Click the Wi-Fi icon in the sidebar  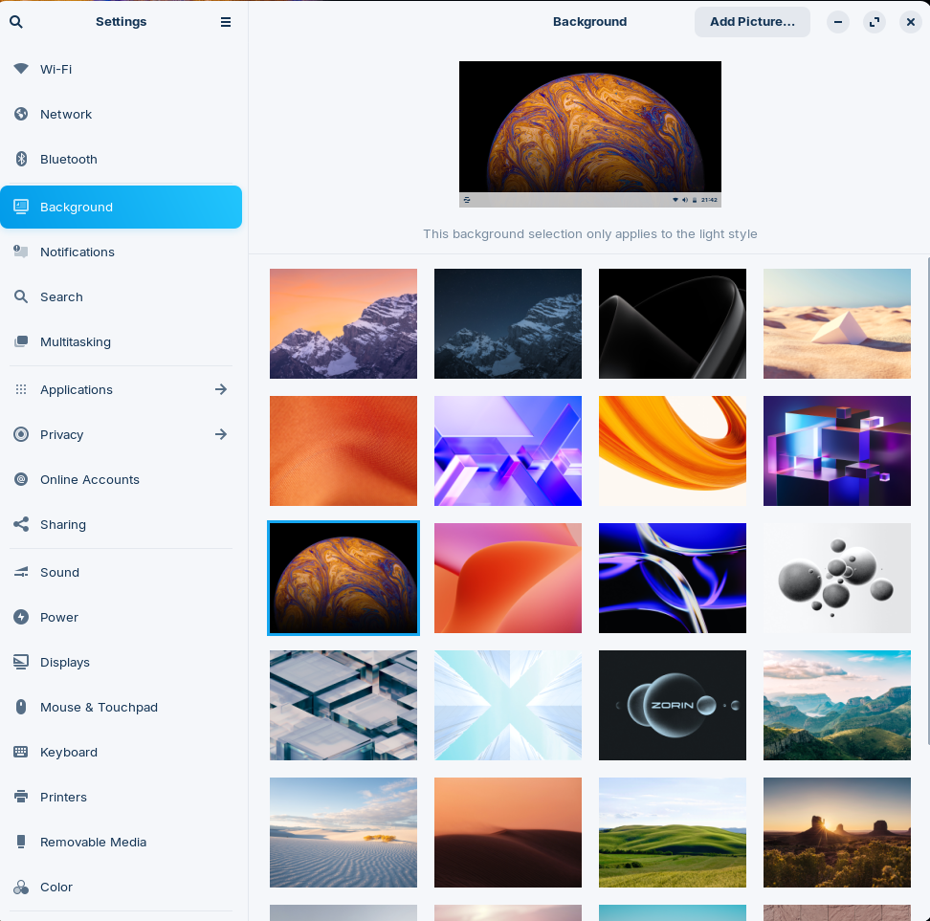click(21, 69)
